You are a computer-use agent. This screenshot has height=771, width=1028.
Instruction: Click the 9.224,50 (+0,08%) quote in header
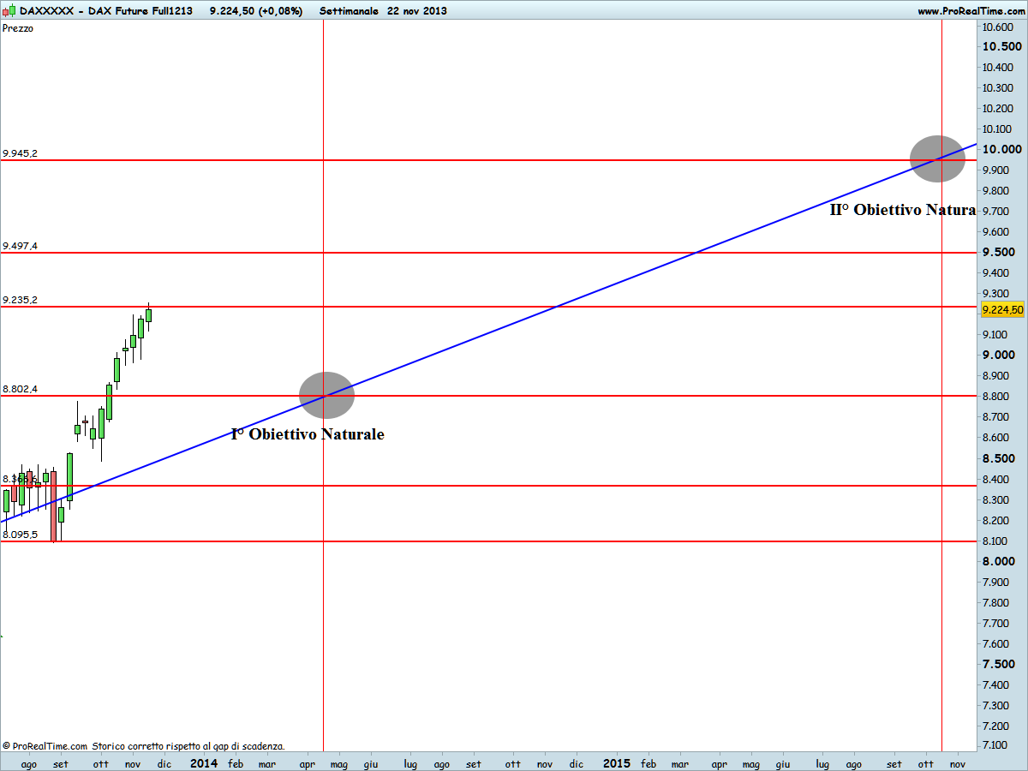[x=255, y=11]
